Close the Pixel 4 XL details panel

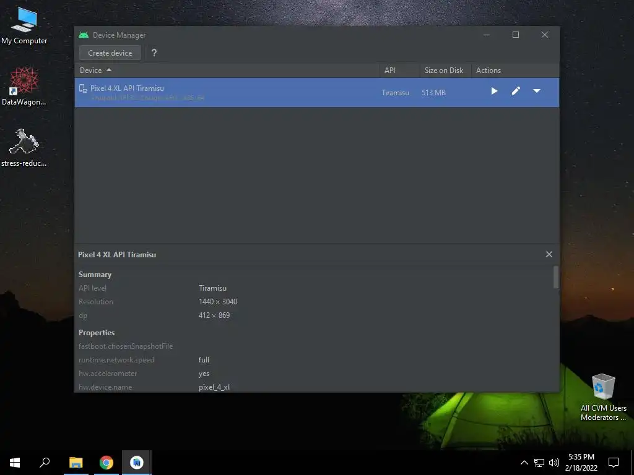coord(549,254)
